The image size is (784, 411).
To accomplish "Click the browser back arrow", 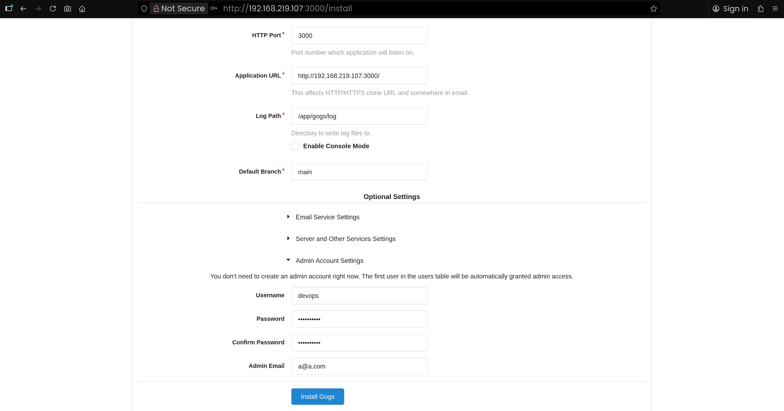I will [23, 9].
